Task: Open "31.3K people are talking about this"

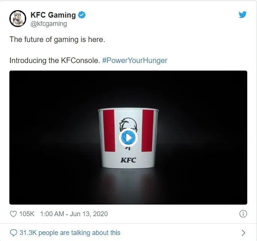Action: click(x=70, y=233)
